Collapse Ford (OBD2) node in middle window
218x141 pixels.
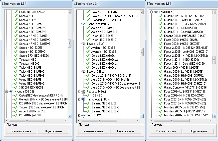(79, 115)
